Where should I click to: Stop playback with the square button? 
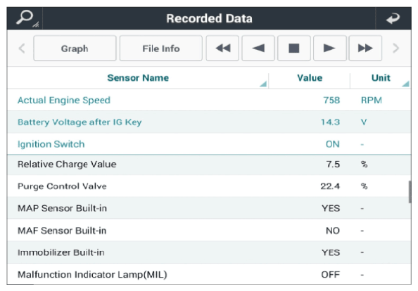point(293,48)
